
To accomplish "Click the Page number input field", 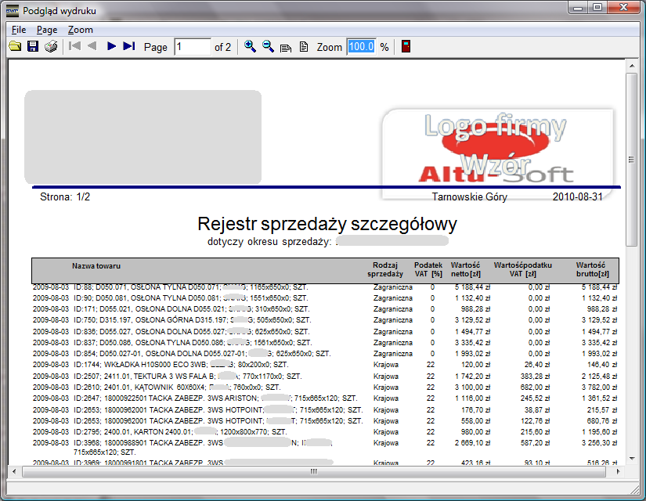I will pos(193,47).
